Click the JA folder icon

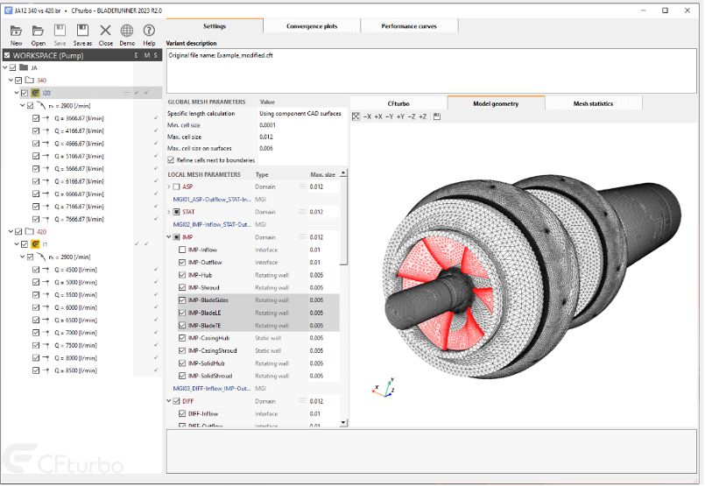24,67
